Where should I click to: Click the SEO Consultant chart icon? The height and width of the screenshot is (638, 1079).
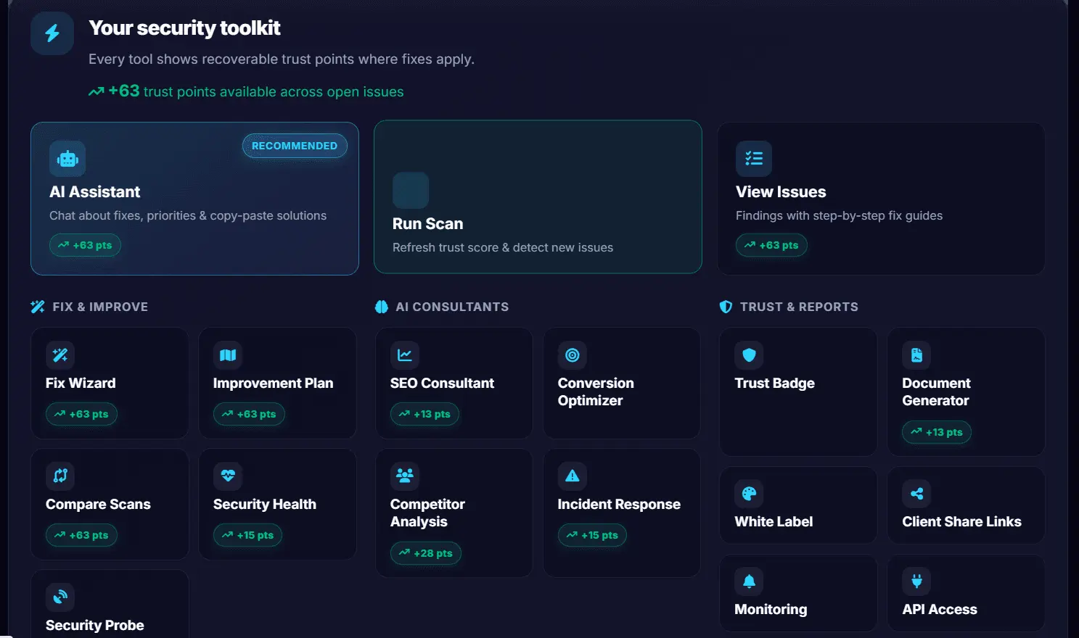click(405, 355)
